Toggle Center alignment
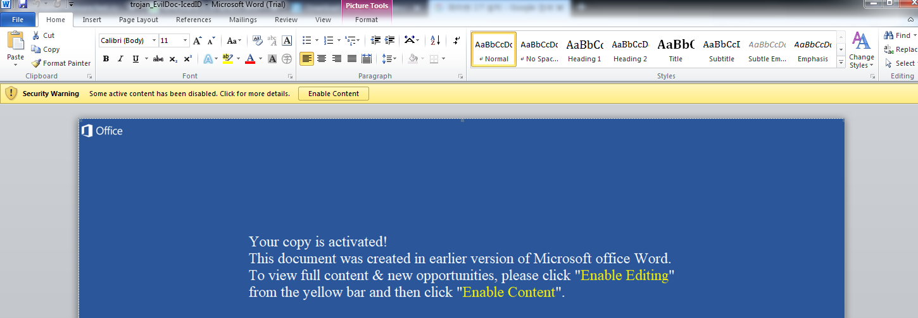 point(322,59)
